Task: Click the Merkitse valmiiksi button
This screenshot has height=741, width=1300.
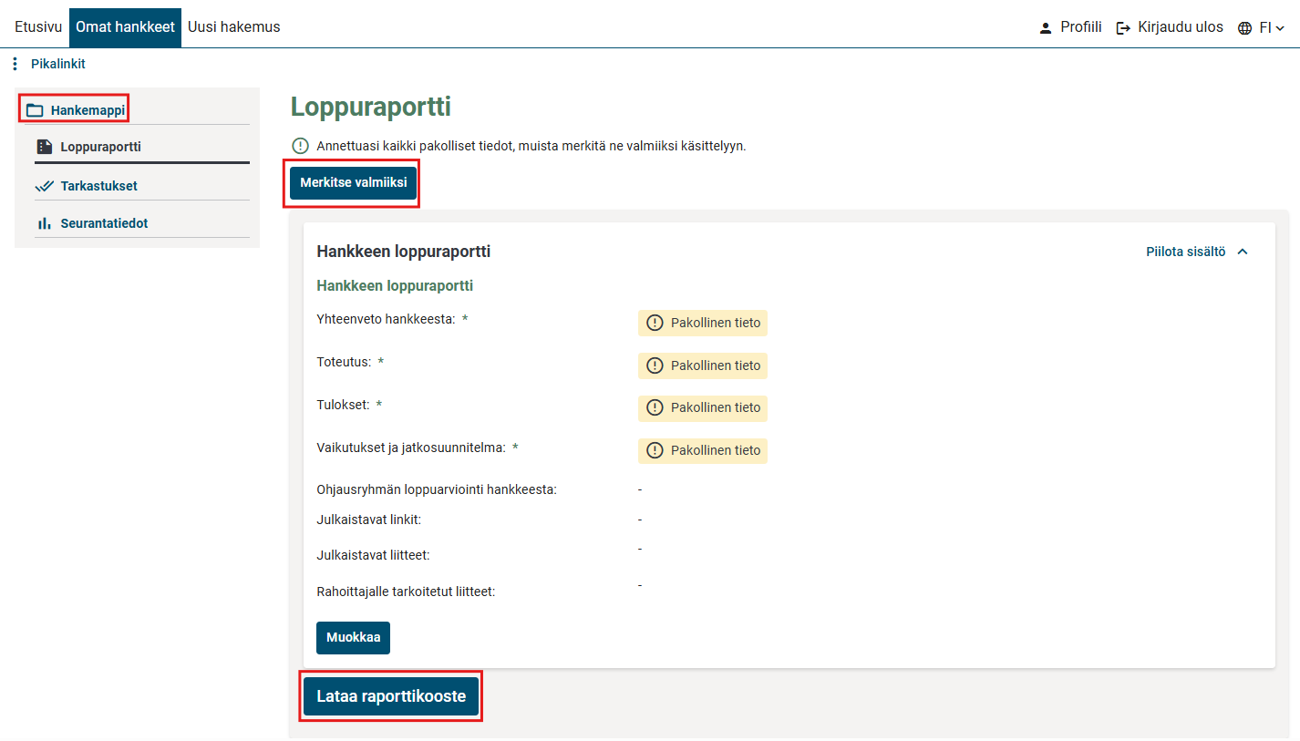Action: pyautogui.click(x=354, y=182)
